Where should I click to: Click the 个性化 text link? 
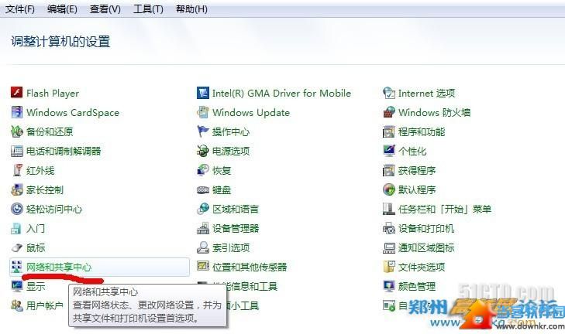coord(412,151)
